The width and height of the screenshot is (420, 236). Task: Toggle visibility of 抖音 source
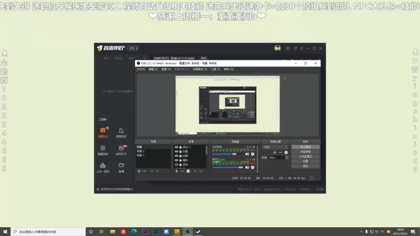pos(176,152)
